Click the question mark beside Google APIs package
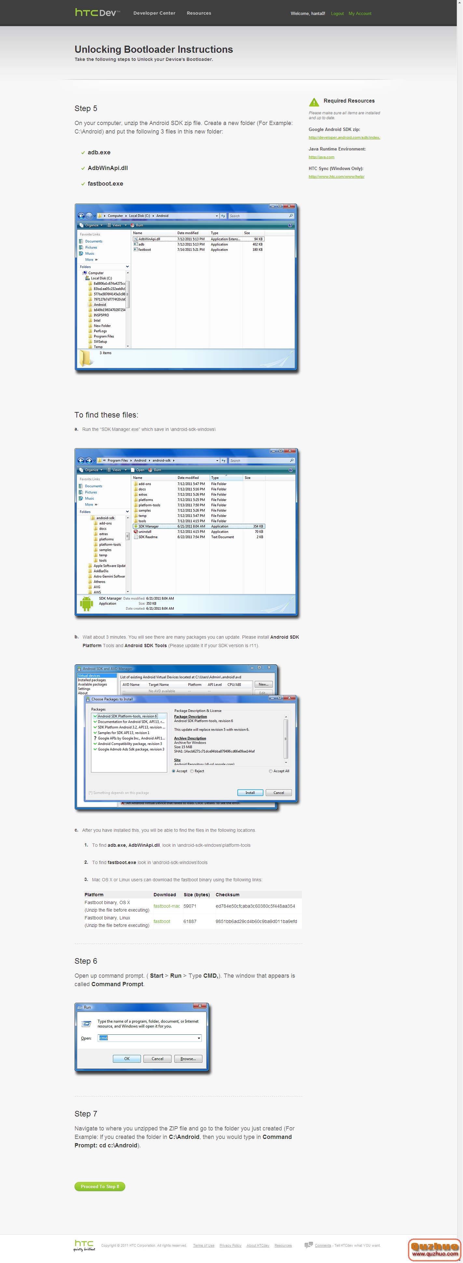 pyautogui.click(x=95, y=738)
